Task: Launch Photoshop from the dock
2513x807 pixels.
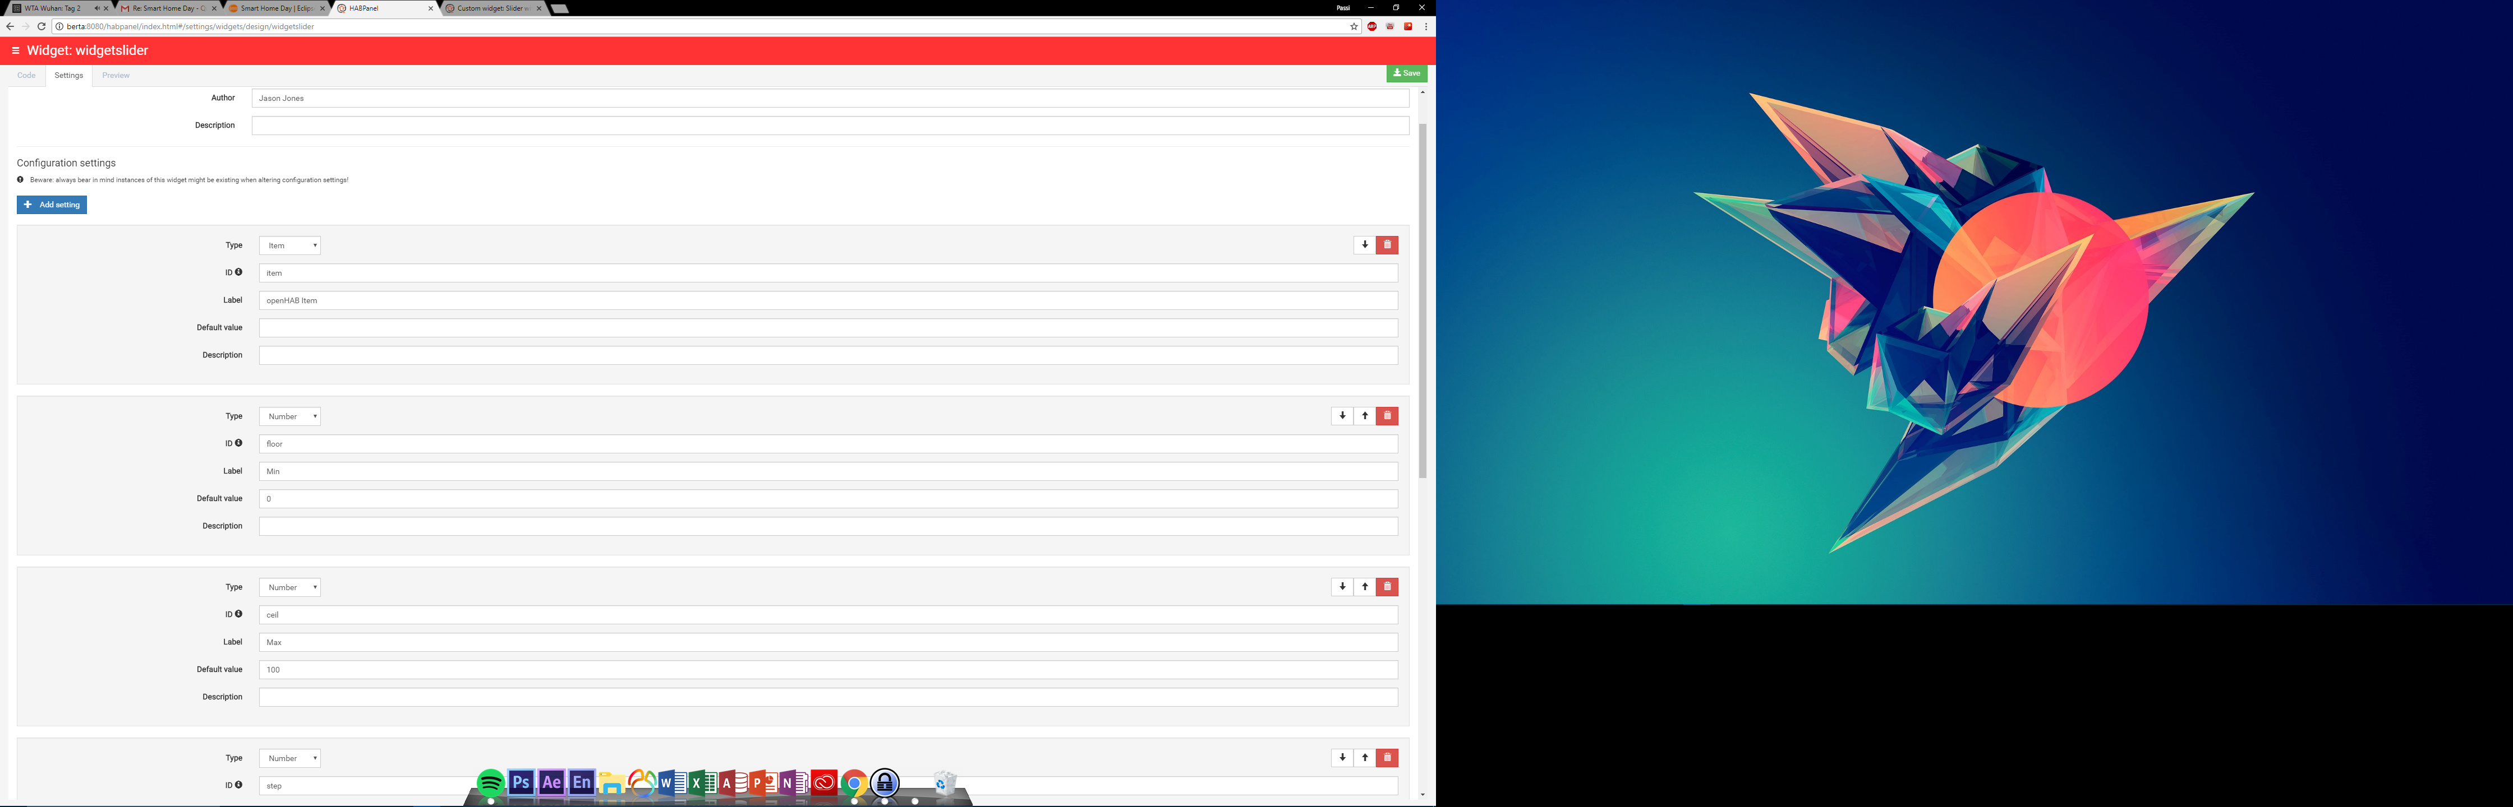Action: [521, 783]
